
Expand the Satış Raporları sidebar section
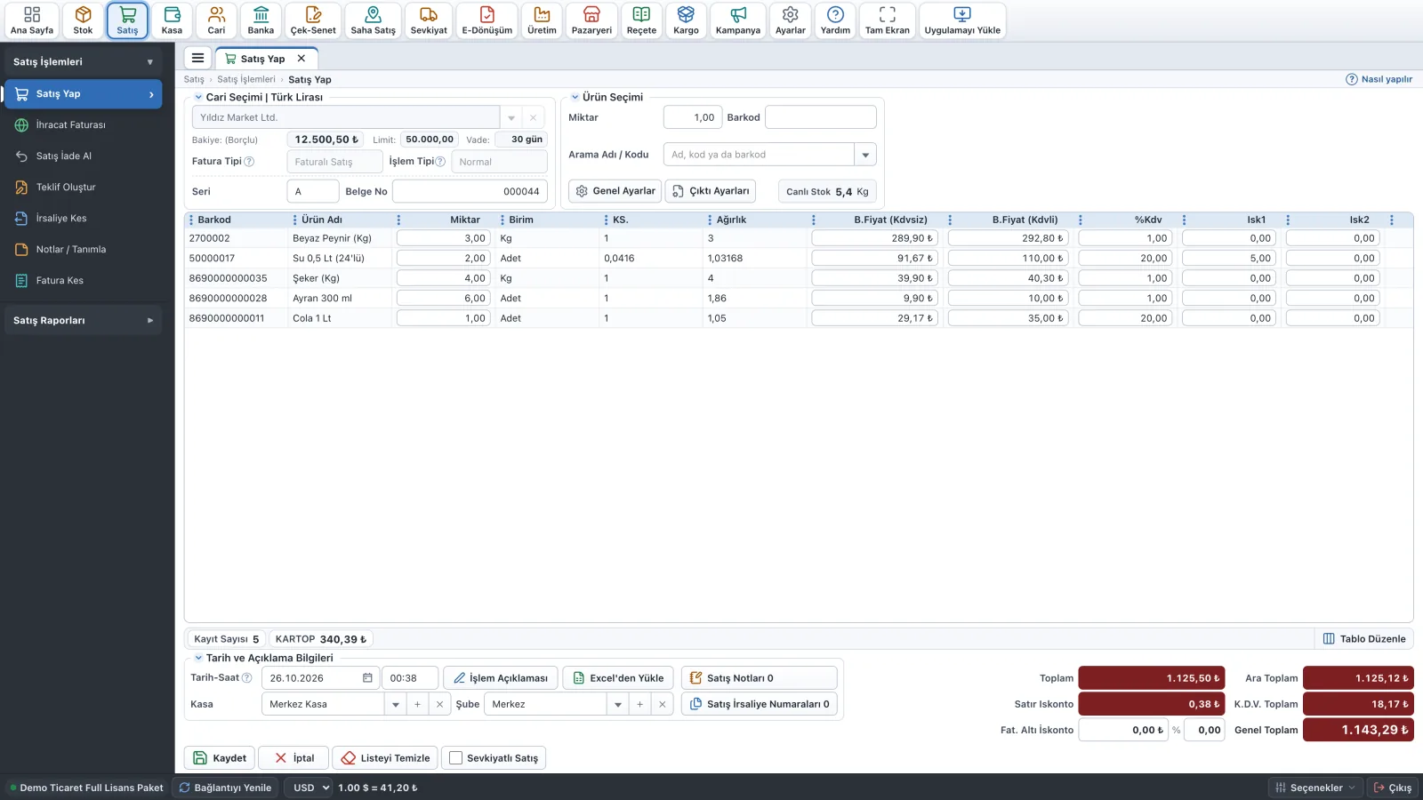tap(83, 320)
